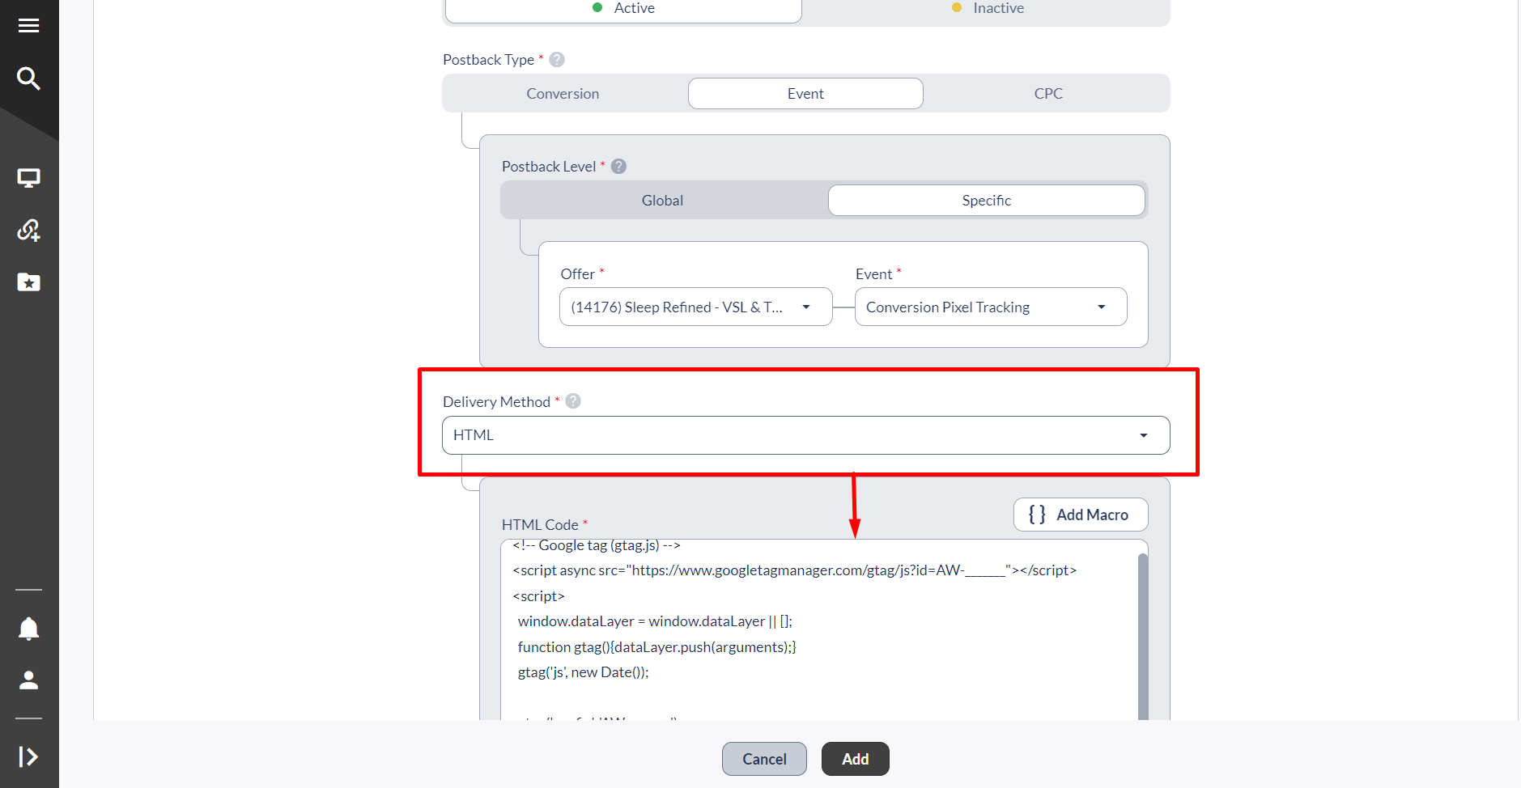
Task: Set status to Inactive
Action: (x=988, y=9)
